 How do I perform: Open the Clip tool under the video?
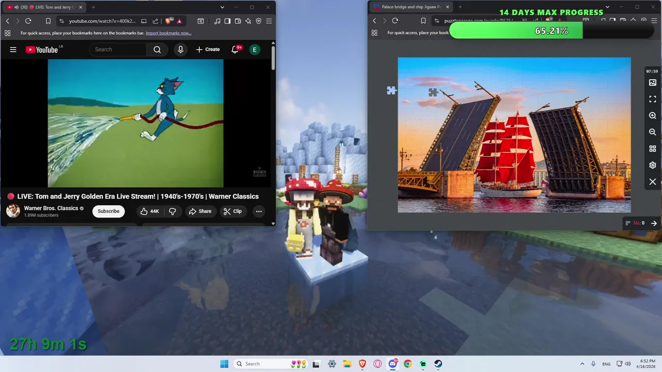tap(233, 211)
